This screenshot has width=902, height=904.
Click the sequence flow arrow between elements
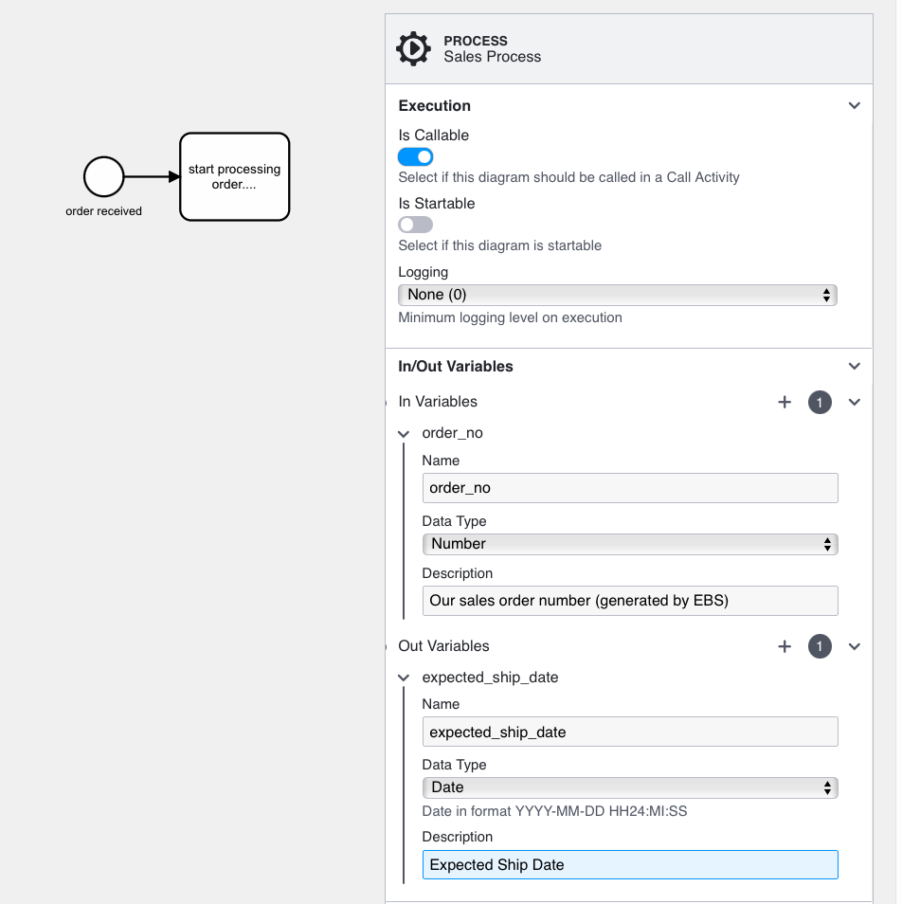(x=152, y=176)
